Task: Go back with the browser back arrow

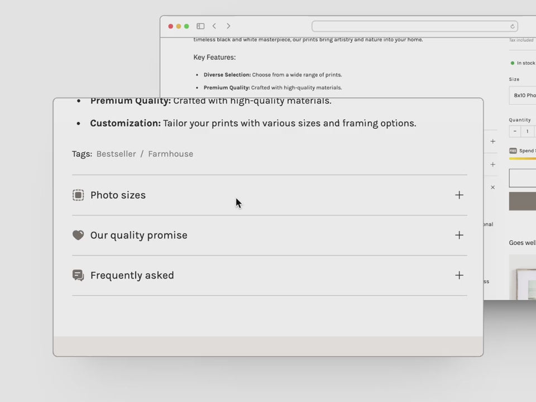Action: click(x=214, y=26)
